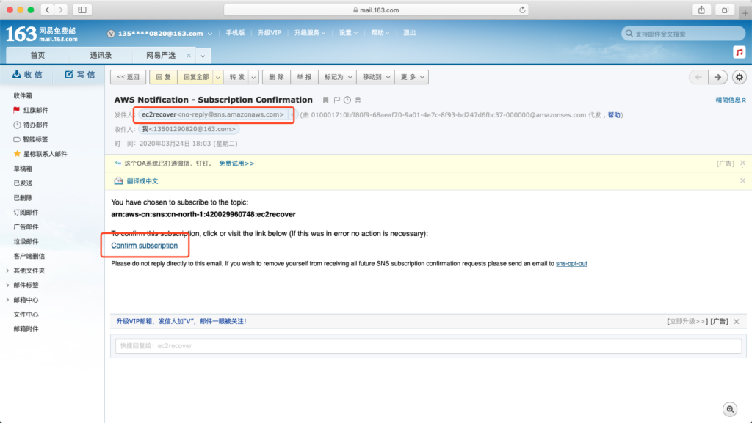Open the 回复全部 dropdown arrow

coord(217,77)
